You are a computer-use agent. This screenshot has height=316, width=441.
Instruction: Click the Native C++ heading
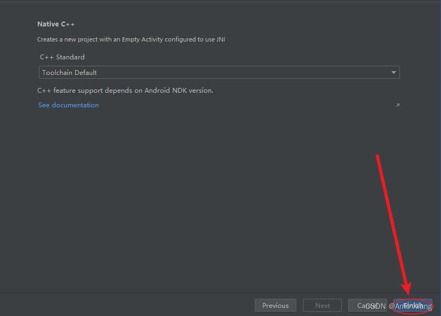[56, 24]
